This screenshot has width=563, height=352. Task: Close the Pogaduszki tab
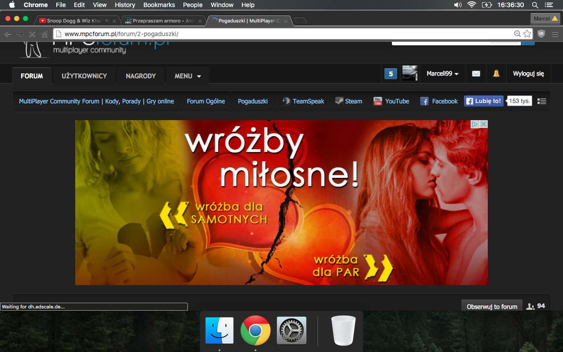point(286,21)
